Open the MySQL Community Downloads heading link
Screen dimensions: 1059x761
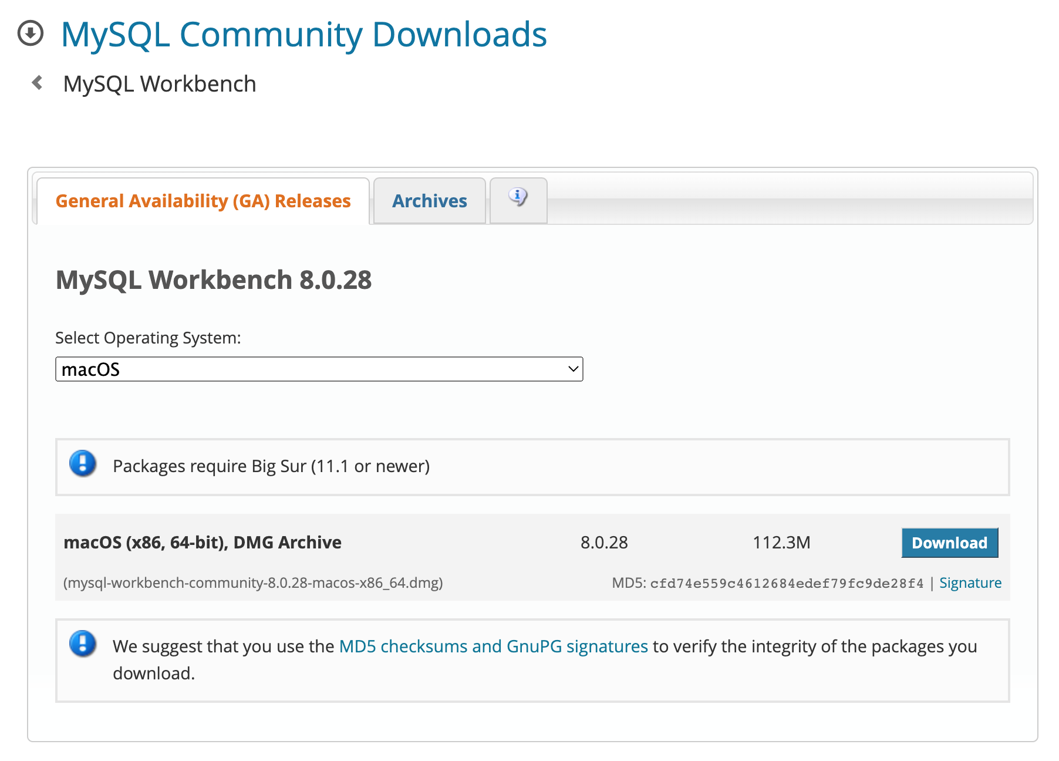[304, 34]
